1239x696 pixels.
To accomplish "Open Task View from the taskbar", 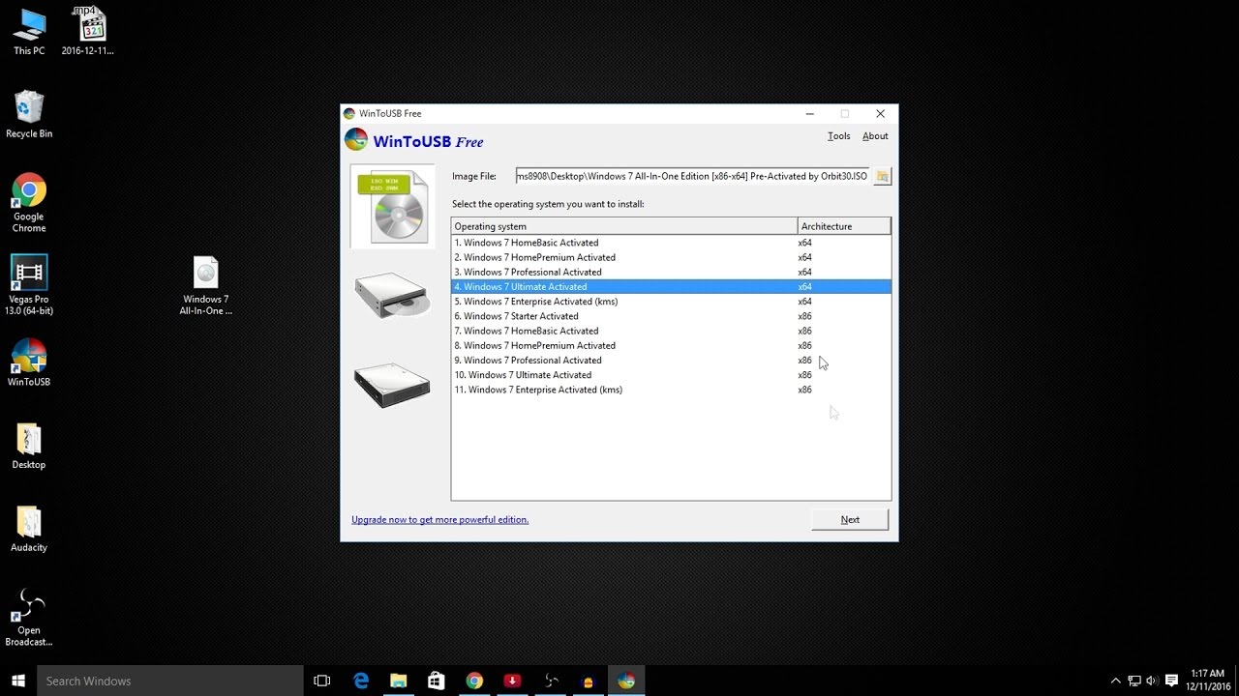I will pos(322,681).
